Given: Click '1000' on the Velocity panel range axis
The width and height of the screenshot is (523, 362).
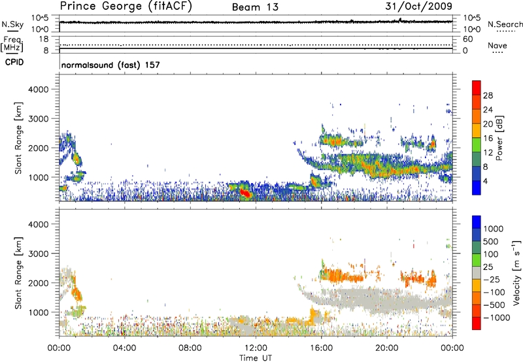Looking at the screenshot, I should pos(39,312).
